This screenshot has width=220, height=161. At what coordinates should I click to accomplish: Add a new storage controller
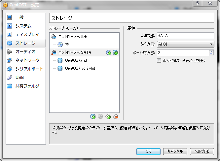click(x=93, y=116)
